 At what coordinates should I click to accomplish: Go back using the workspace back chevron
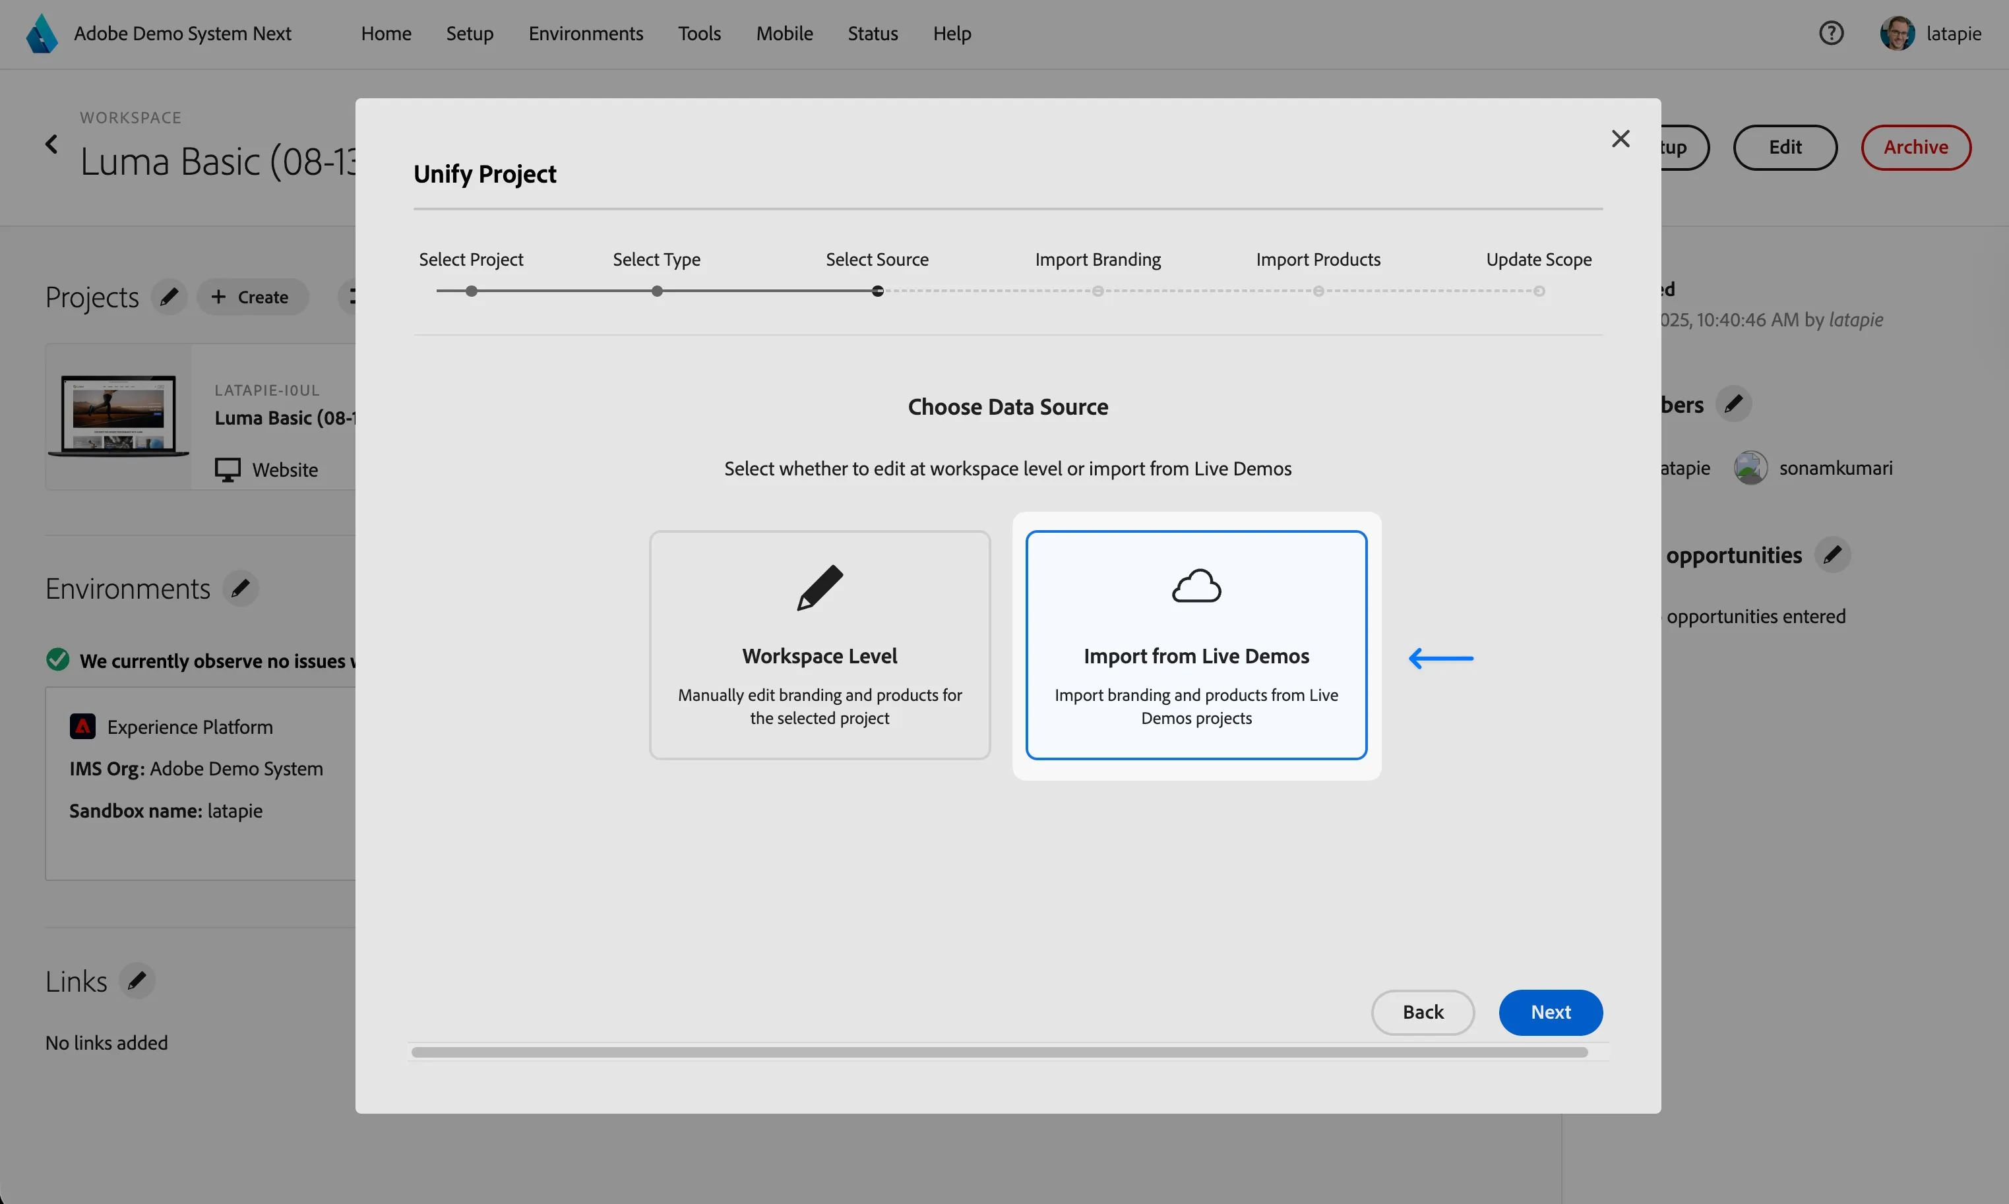51,144
